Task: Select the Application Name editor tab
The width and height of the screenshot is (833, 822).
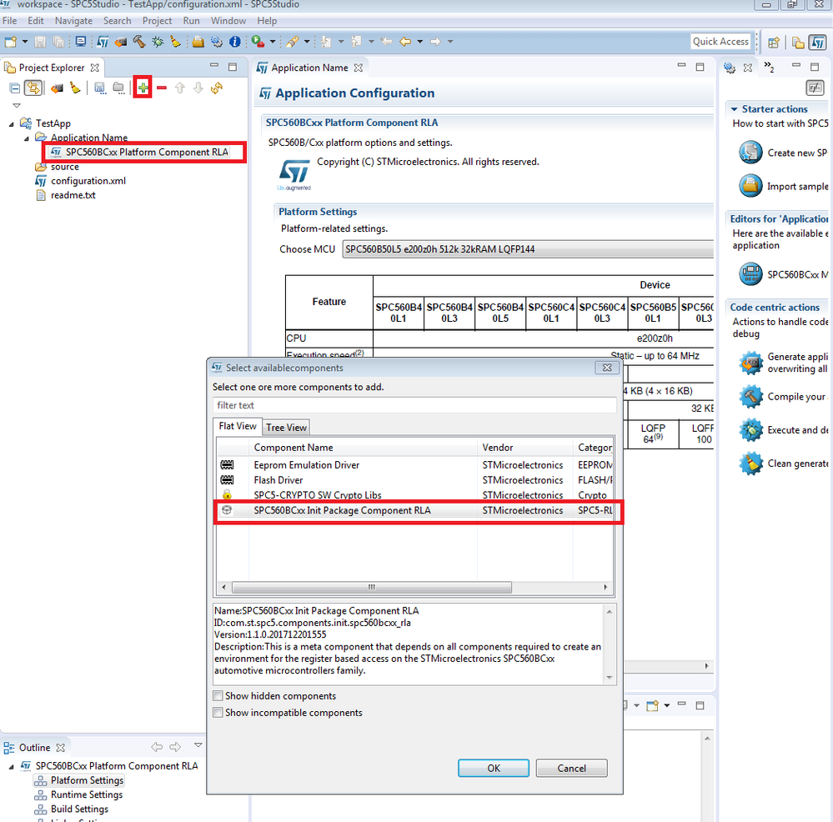Action: (309, 68)
